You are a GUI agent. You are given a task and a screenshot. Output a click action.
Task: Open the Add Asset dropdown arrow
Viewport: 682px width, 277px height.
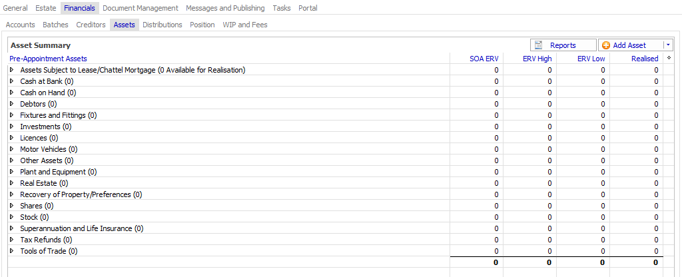tap(668, 45)
